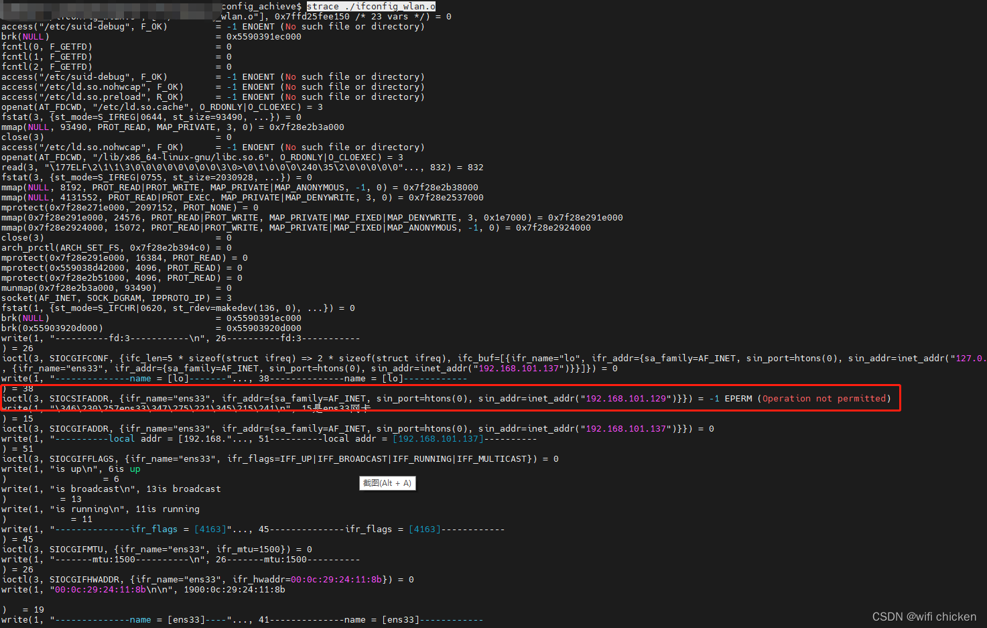Click the 'Operation not permitted' error text
This screenshot has width=987, height=628.
coord(824,399)
